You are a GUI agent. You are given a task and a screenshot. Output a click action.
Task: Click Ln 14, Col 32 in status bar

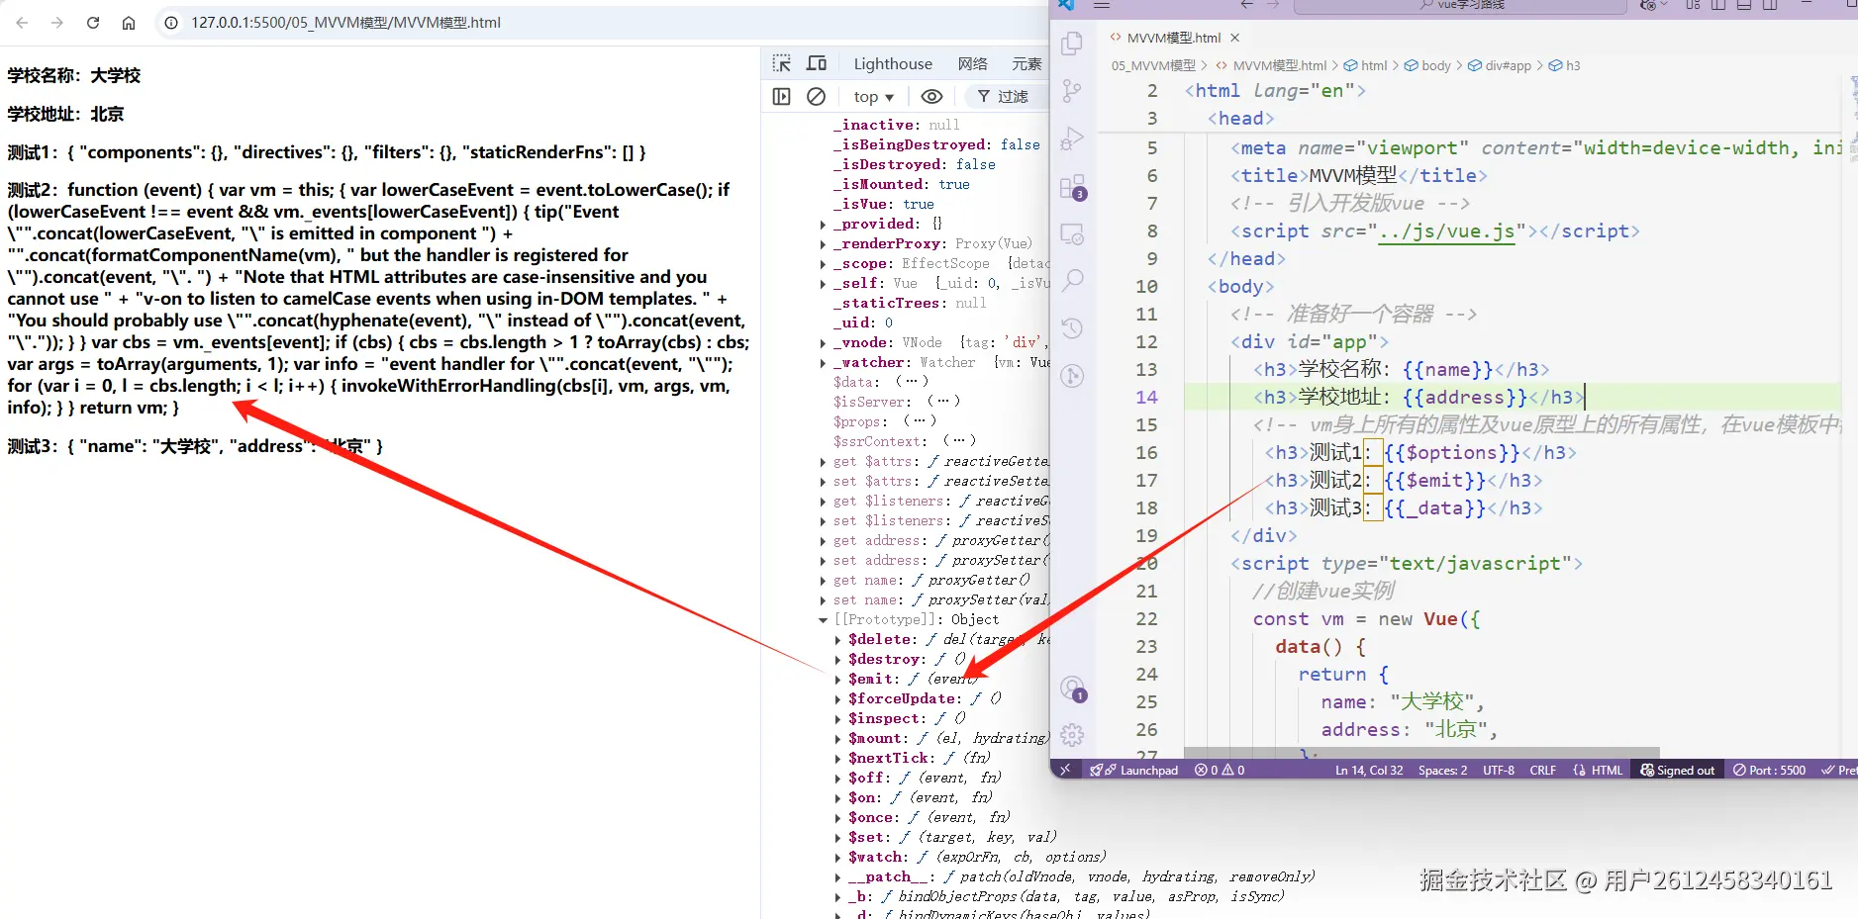tap(1369, 770)
